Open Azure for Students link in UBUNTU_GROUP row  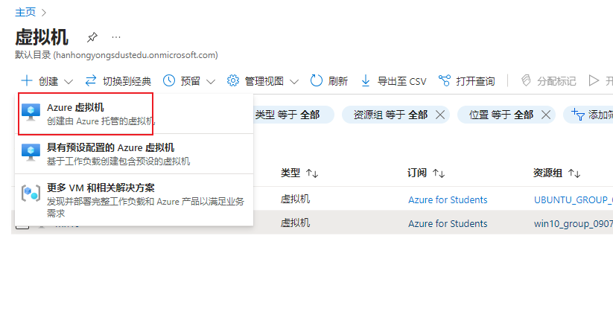coord(448,199)
